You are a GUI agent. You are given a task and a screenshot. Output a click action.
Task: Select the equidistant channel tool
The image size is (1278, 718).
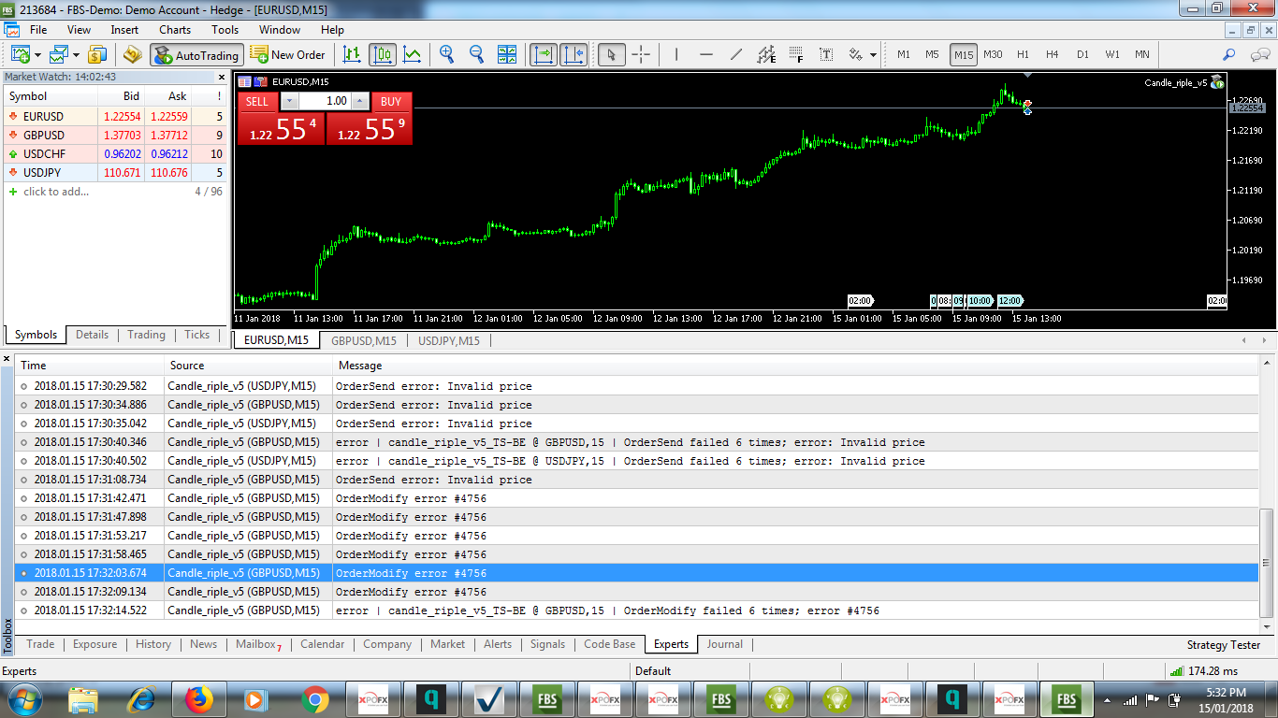pyautogui.click(x=766, y=54)
